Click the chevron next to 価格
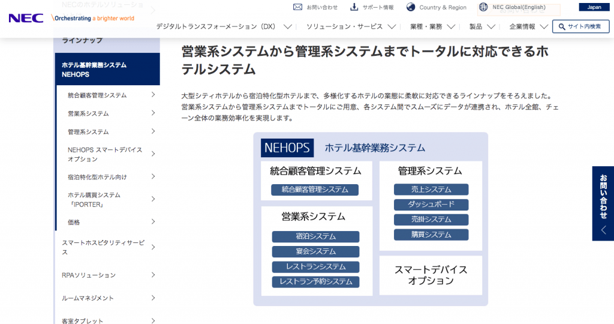 tap(153, 222)
